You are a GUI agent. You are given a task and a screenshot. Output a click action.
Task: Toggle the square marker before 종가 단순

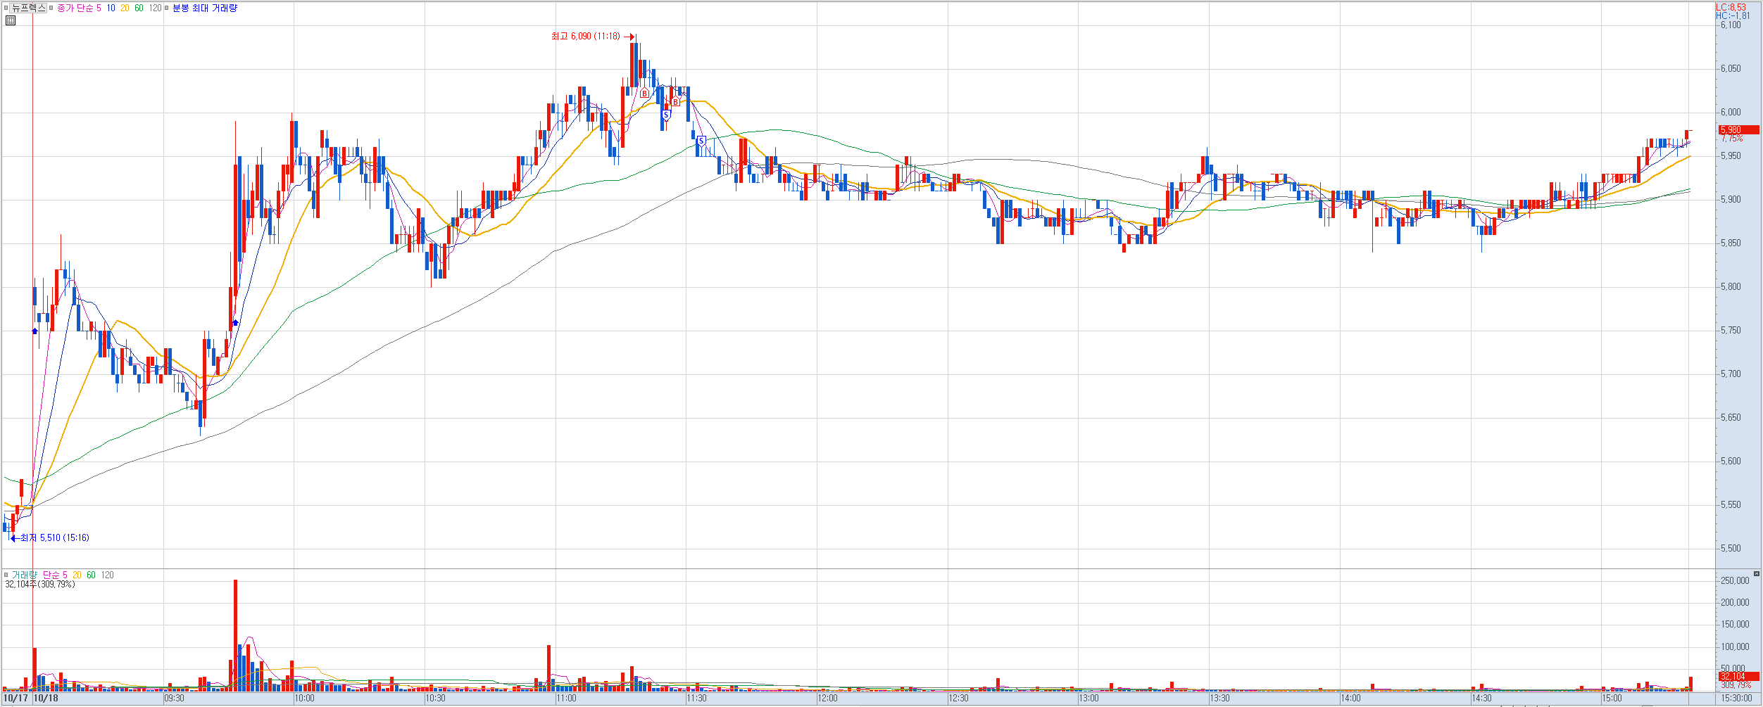(51, 8)
